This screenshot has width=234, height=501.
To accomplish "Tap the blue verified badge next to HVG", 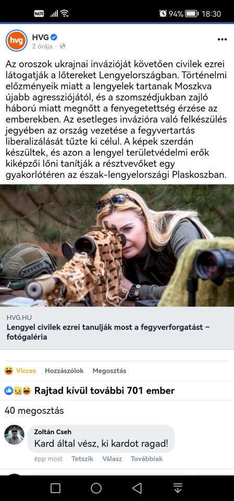I will click(x=54, y=38).
